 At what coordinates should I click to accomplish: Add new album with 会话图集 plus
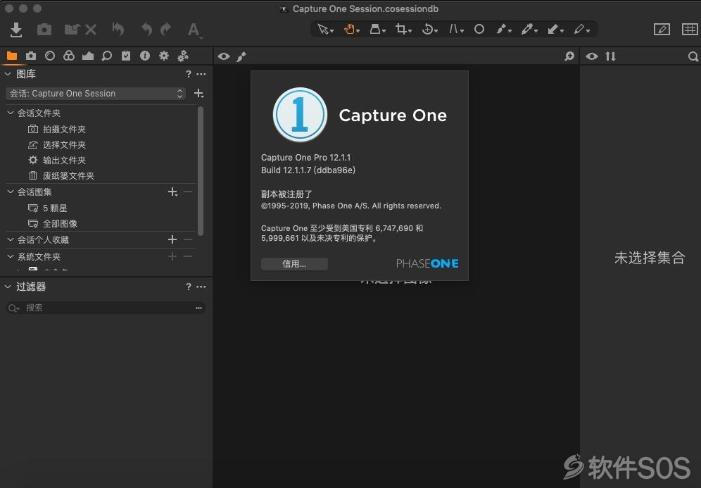click(x=172, y=192)
